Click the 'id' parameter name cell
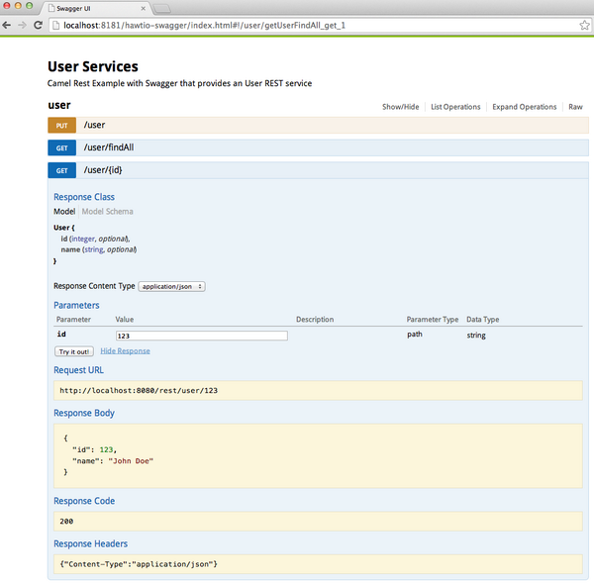The width and height of the screenshot is (594, 583). coord(61,335)
